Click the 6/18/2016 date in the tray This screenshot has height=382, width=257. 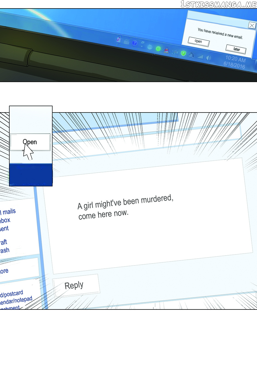[x=234, y=65]
